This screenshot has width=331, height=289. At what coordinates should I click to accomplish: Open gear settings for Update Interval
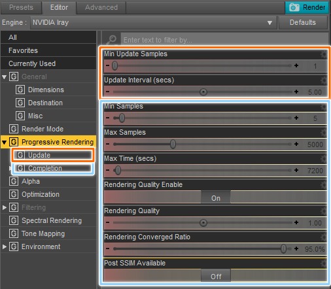tap(323, 80)
